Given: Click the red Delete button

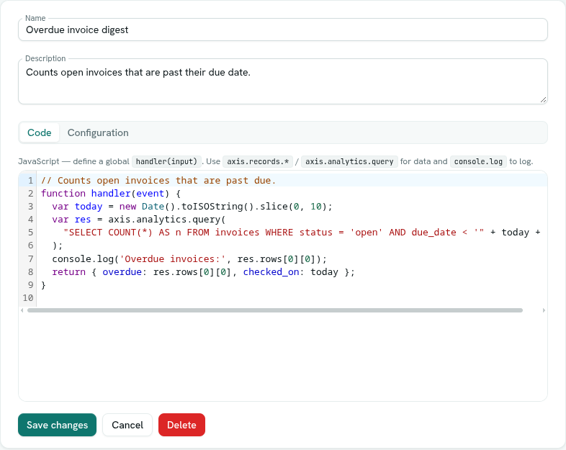Looking at the screenshot, I should (x=181, y=425).
